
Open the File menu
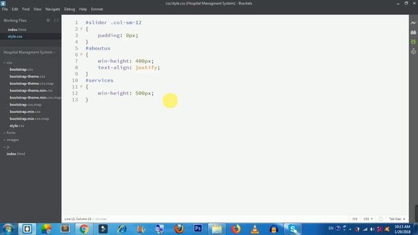point(5,9)
